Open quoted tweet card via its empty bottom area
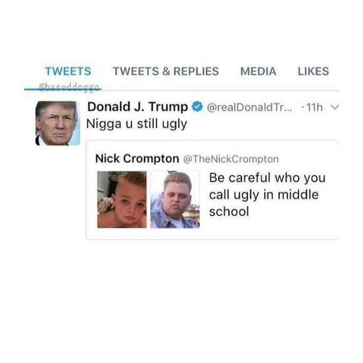The image size is (363, 363). pos(212,234)
